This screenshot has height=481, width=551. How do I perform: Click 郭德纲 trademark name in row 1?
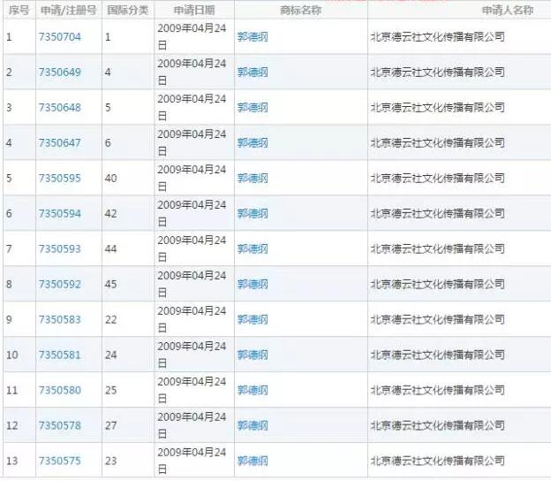(x=253, y=37)
